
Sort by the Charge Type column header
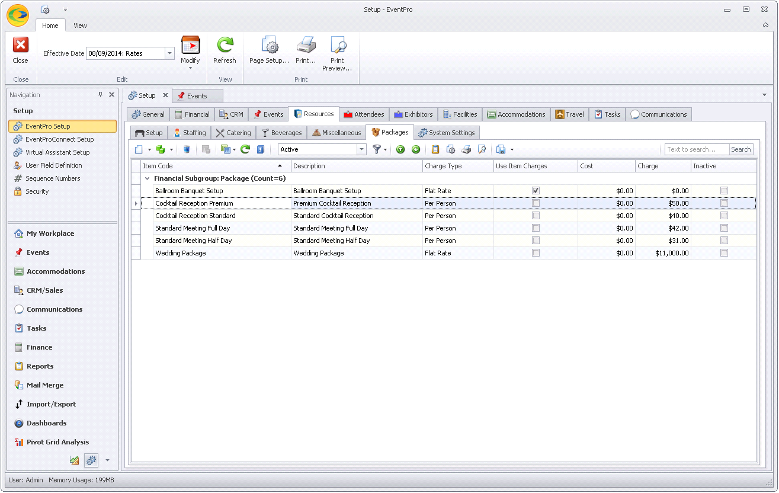click(x=458, y=166)
